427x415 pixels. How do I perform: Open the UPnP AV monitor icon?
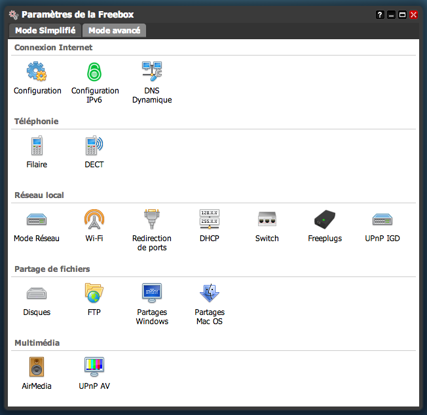pos(94,367)
